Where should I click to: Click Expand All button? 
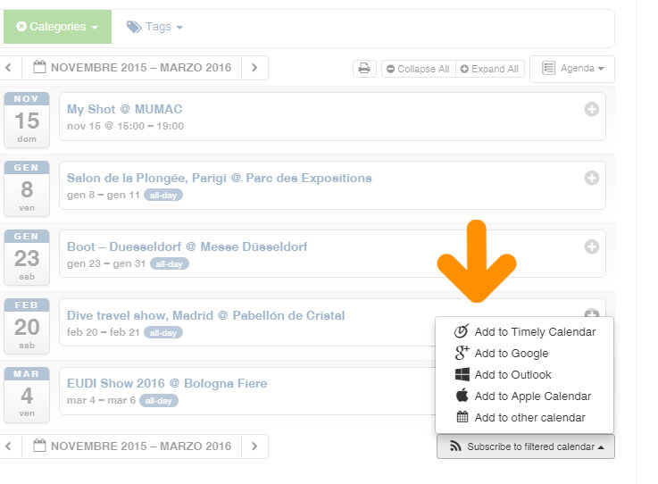(x=488, y=69)
